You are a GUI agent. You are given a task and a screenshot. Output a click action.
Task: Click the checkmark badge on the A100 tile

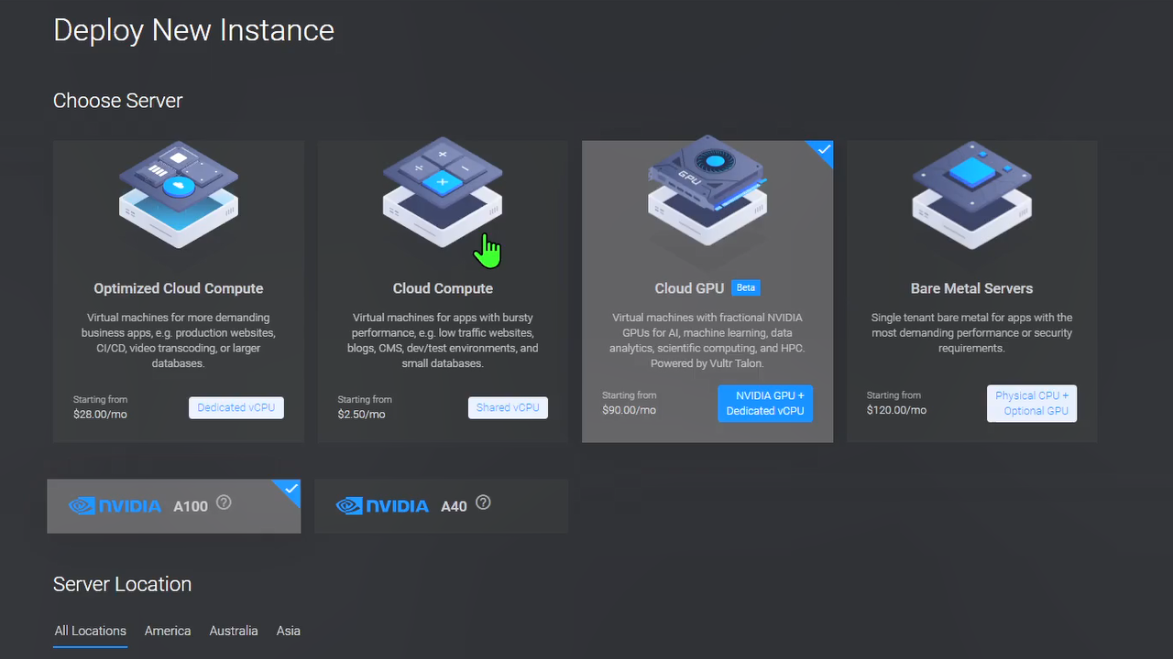pos(289,489)
